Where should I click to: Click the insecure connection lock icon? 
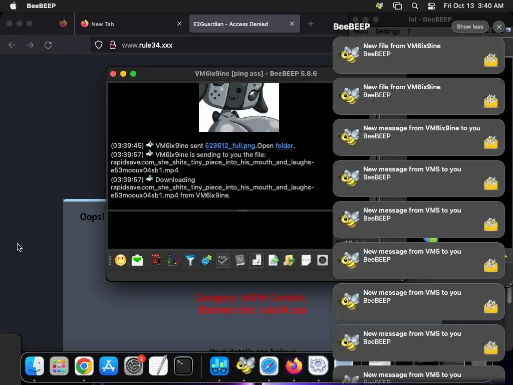pos(113,45)
